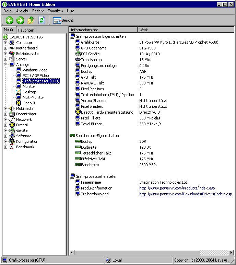Click the Refresh toolbar icon
This screenshot has width=236, height=265.
(42, 20)
